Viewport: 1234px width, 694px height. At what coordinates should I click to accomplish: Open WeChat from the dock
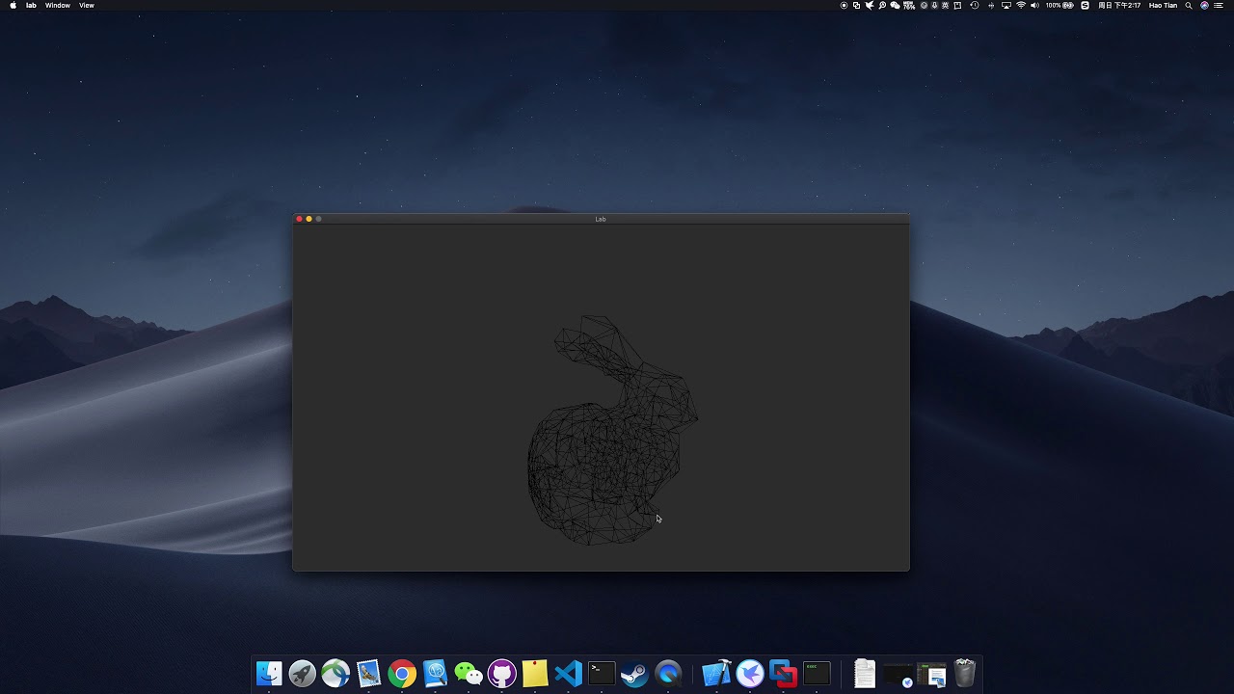point(469,673)
